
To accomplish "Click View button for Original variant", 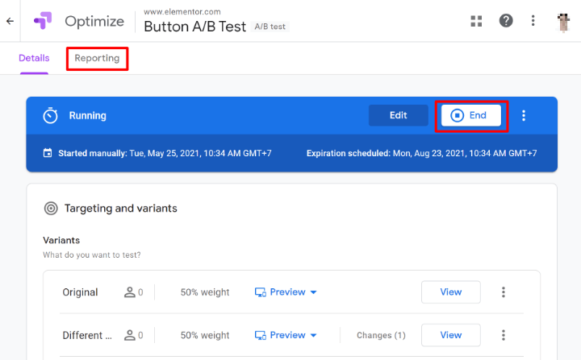I will pyautogui.click(x=450, y=292).
